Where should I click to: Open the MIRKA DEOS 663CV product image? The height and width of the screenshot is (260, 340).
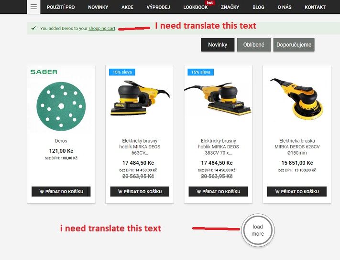click(140, 98)
